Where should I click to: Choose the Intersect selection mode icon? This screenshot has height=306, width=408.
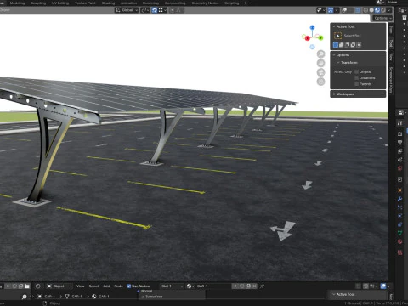click(359, 45)
